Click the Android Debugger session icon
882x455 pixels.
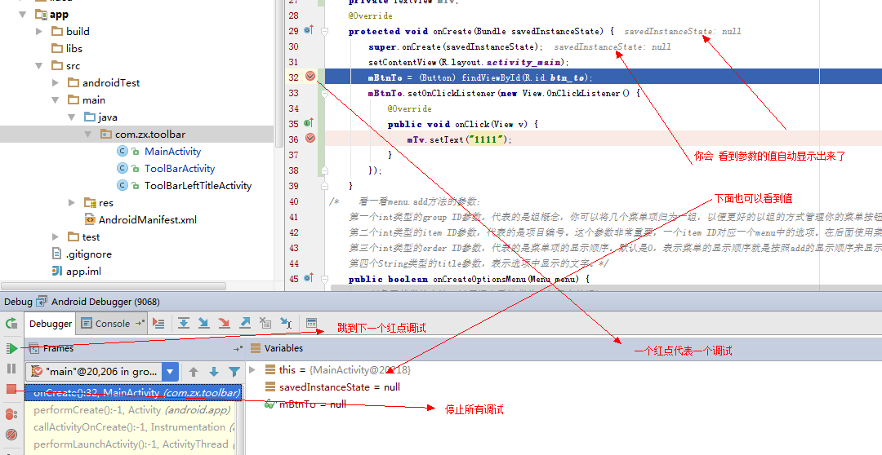pyautogui.click(x=42, y=302)
